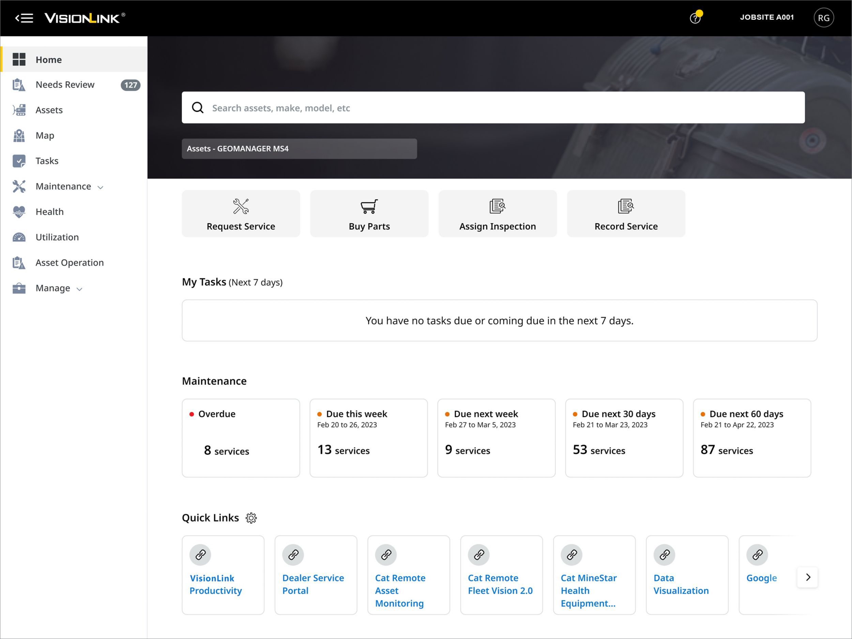This screenshot has height=639, width=852.
Task: Expand the Maintenance sidebar menu
Action: [63, 186]
